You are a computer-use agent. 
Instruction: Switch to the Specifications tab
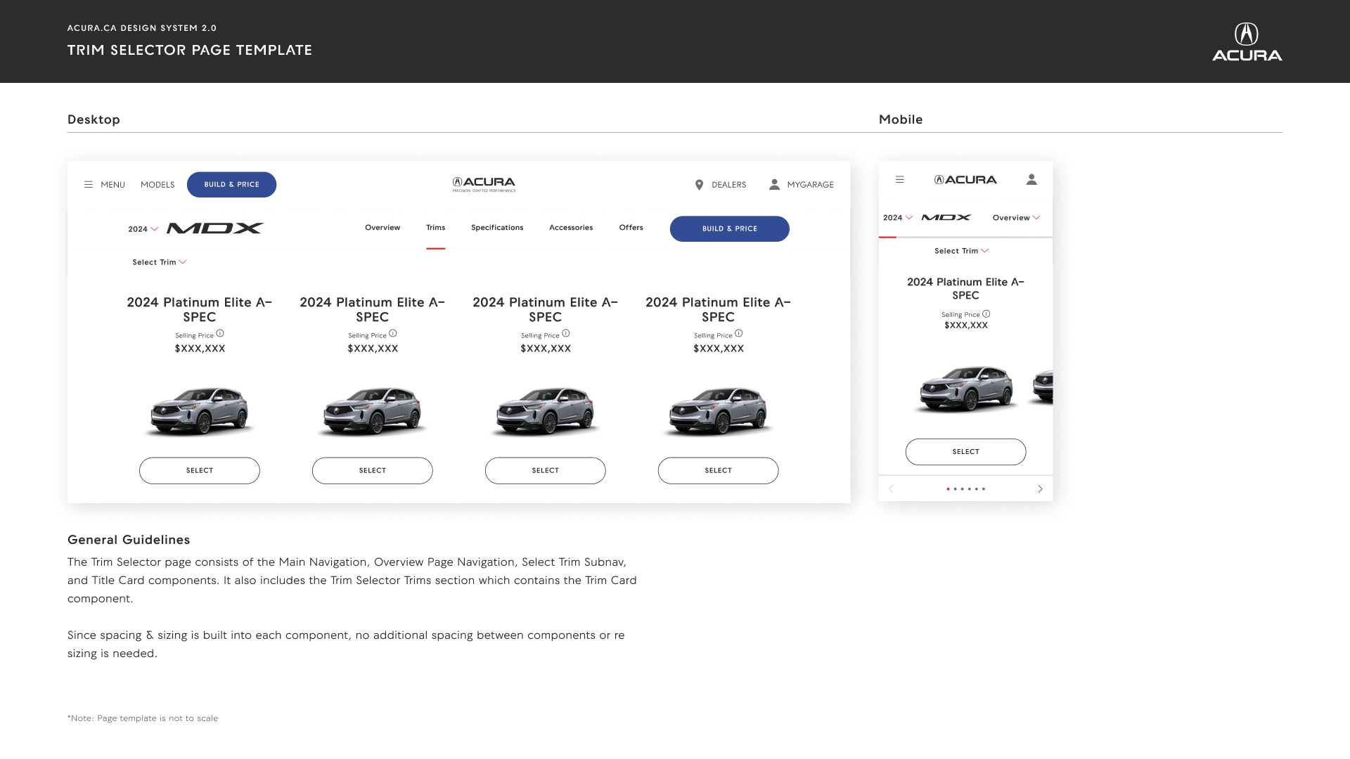[x=497, y=228]
